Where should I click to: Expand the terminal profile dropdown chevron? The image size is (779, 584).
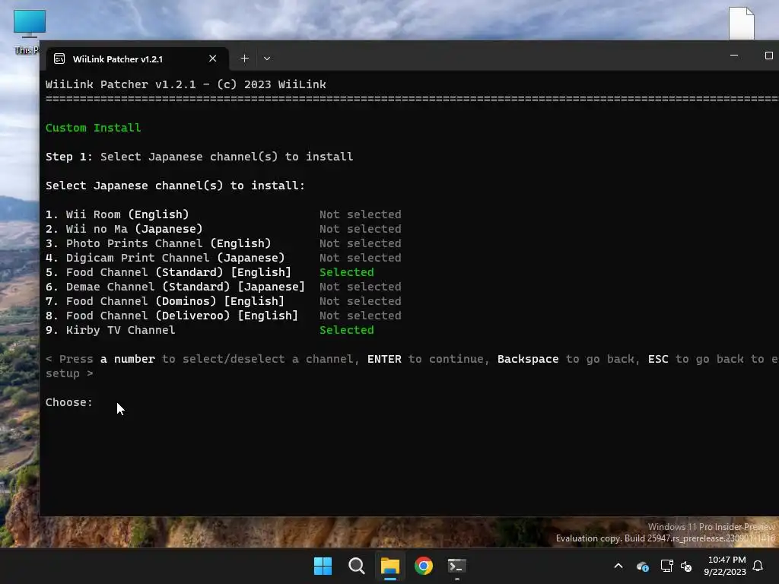(267, 59)
